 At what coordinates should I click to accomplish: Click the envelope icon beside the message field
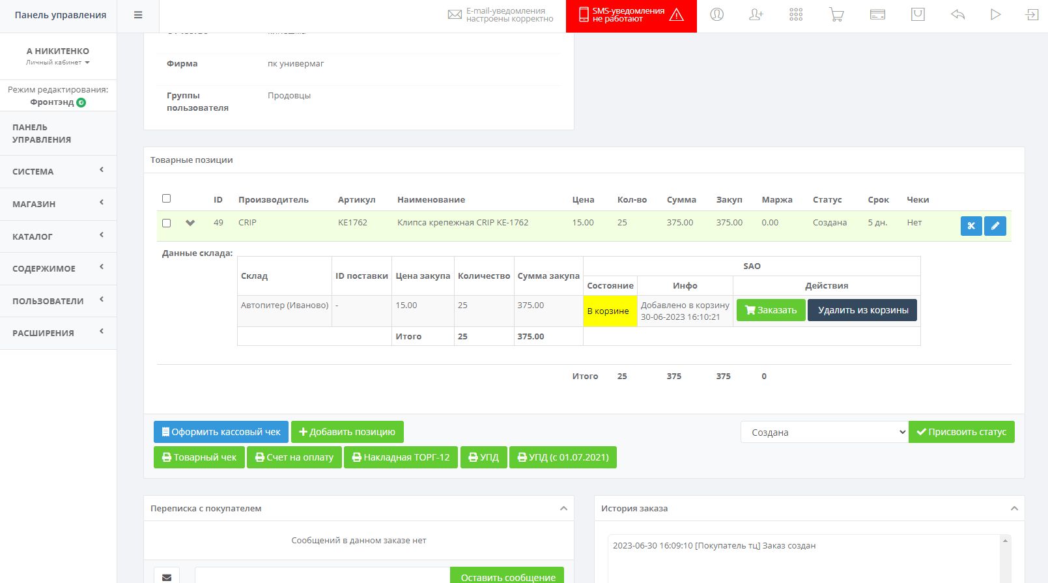(167, 576)
